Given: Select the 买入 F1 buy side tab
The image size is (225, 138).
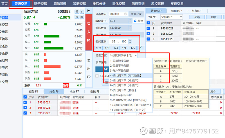Looking at the screenshot, I should [x=89, y=32].
